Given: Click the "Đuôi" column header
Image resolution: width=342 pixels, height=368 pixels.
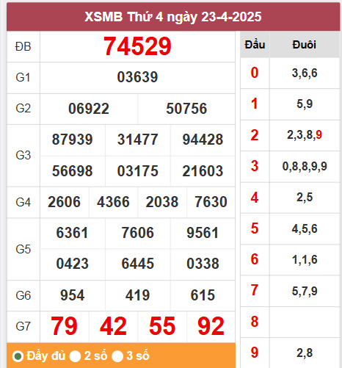Looking at the screenshot, I should pos(304,45).
